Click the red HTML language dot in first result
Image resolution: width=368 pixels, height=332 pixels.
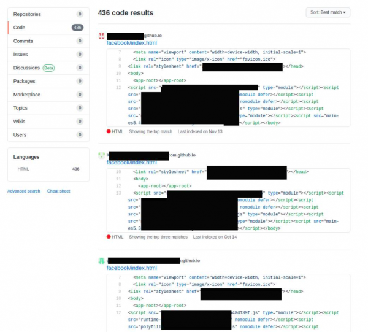[109, 131]
